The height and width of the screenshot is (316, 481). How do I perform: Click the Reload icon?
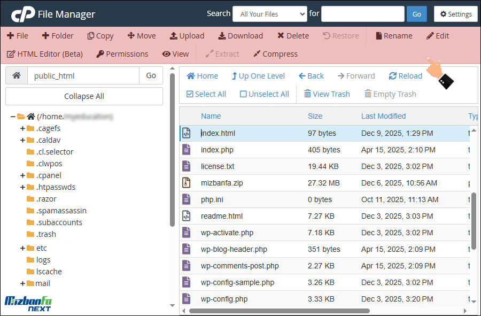[393, 76]
